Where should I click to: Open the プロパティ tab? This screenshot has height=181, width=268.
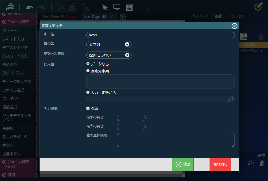(199, 16)
